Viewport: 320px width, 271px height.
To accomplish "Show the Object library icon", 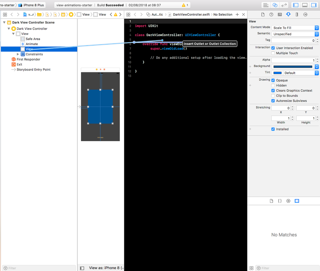I will coord(288,201).
